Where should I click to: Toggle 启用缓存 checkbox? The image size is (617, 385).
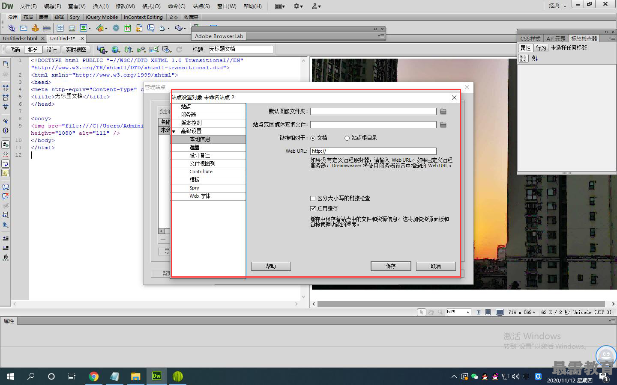[313, 209]
